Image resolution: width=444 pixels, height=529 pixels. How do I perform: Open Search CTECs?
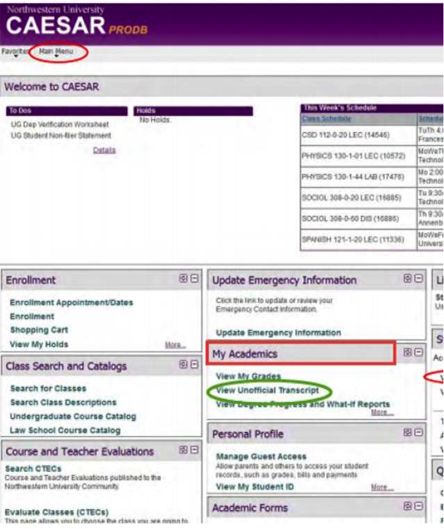(33, 469)
